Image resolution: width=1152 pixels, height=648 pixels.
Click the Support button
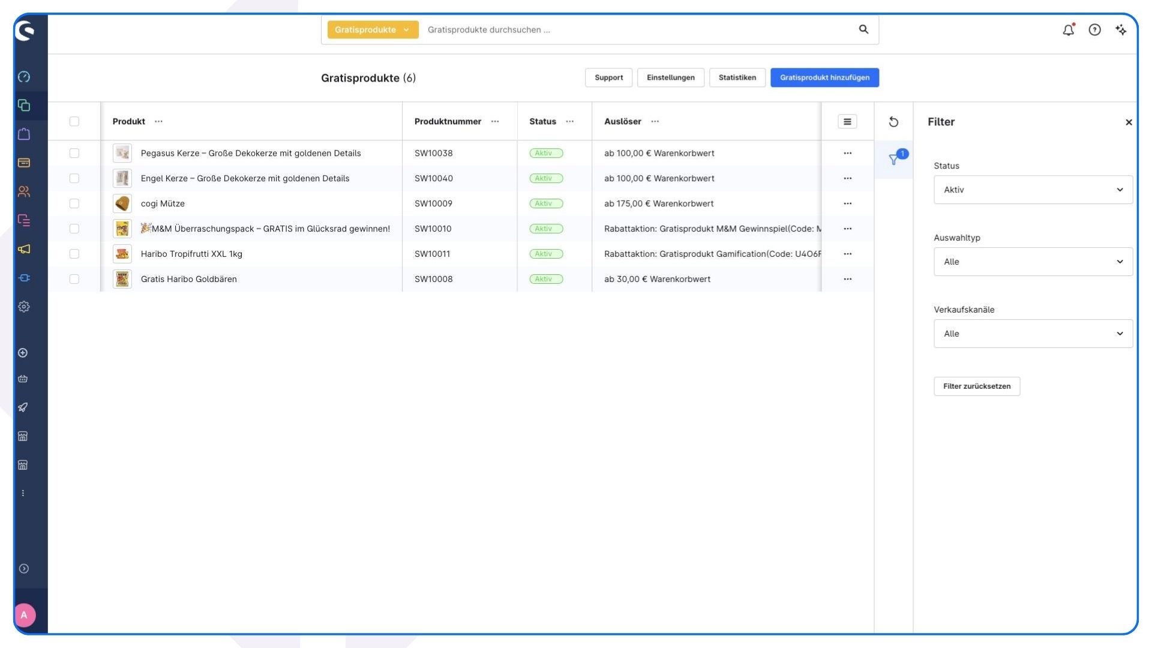(608, 77)
